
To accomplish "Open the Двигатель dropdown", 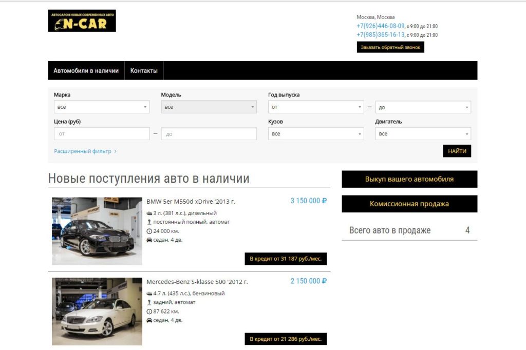I will click(x=423, y=134).
